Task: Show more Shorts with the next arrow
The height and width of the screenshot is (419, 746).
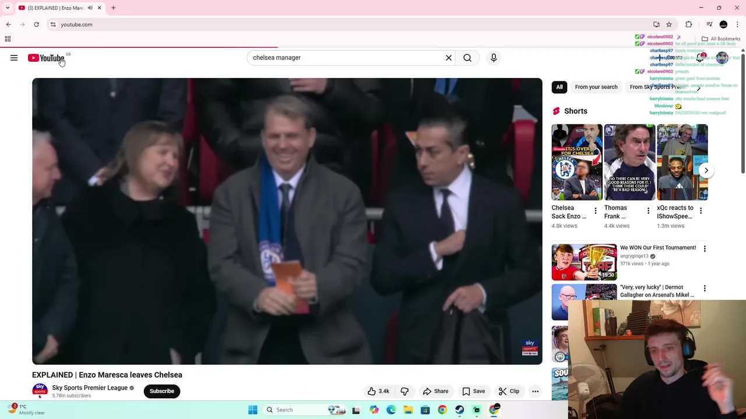Action: point(706,171)
